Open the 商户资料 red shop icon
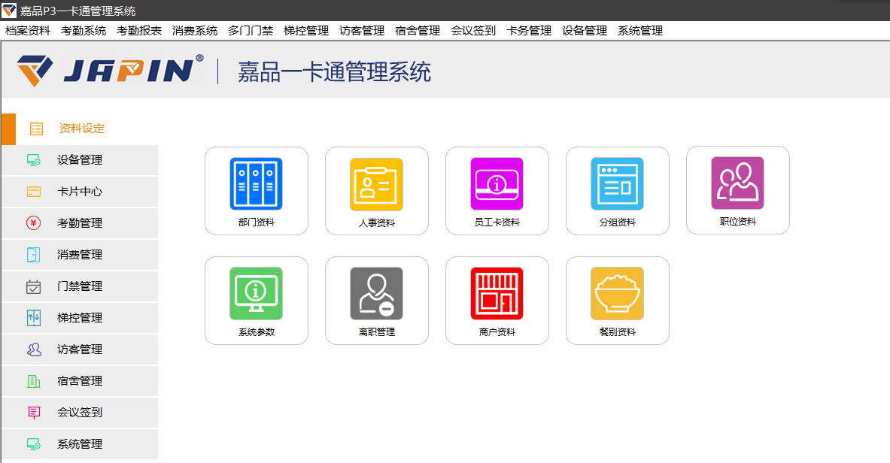 497,293
